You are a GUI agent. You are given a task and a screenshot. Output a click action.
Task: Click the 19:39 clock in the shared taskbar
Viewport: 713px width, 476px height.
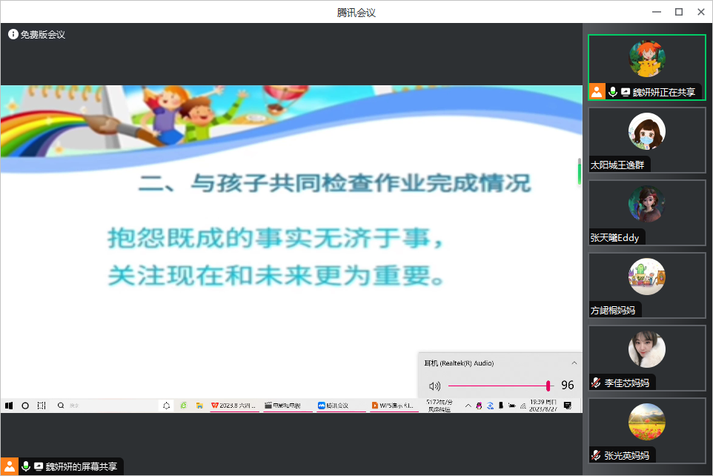coord(543,406)
